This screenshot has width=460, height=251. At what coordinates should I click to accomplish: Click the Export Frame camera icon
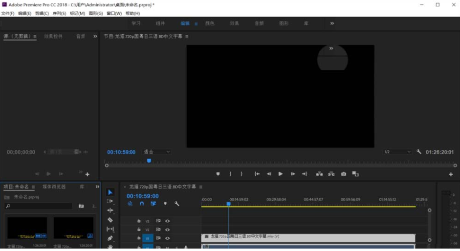pos(344,174)
